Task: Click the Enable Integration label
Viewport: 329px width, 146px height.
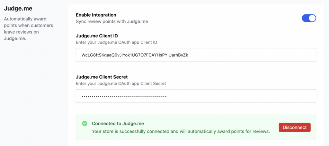Action: coord(96,15)
